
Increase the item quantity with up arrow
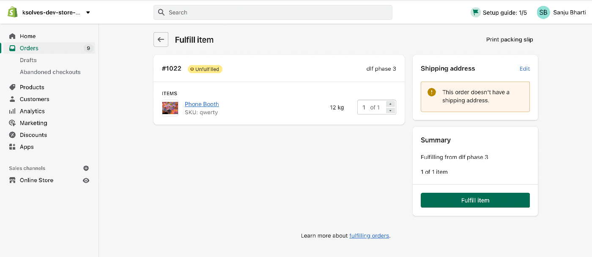(391, 104)
